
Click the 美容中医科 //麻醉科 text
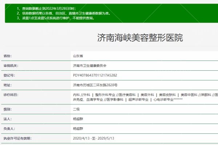[x=196, y=95]
